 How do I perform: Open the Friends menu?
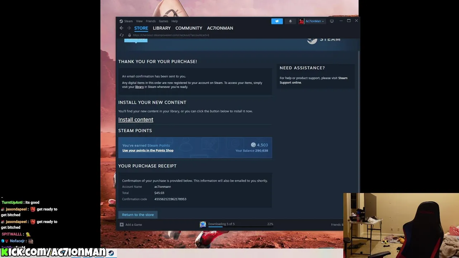coord(151,21)
